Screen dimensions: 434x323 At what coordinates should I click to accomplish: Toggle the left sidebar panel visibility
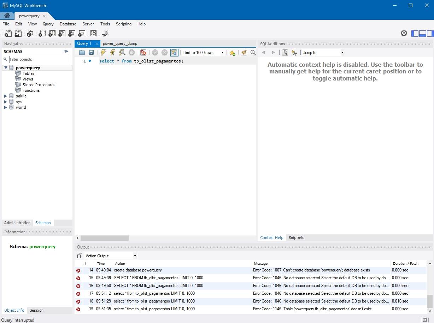tap(415, 34)
